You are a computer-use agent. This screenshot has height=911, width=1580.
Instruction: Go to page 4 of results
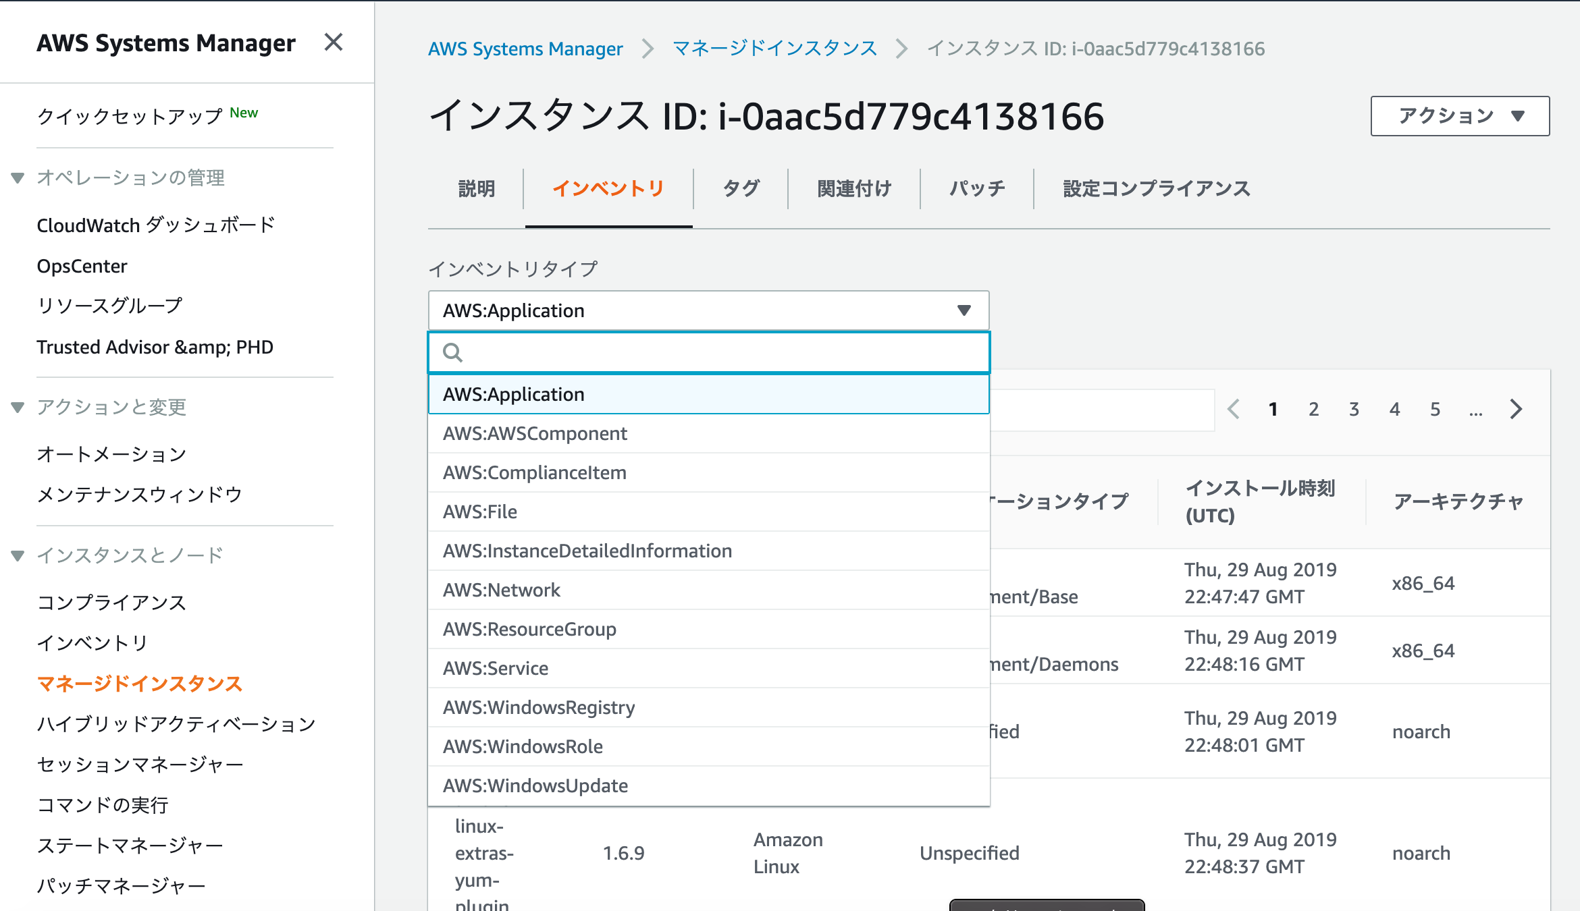pyautogui.click(x=1395, y=409)
